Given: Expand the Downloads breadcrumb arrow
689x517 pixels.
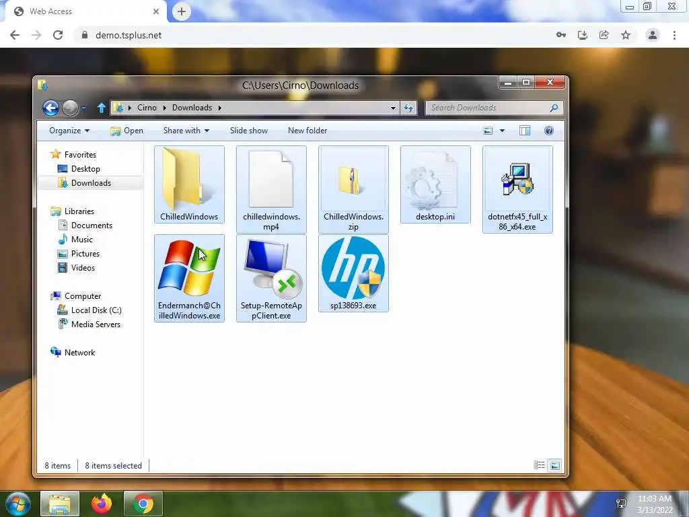Looking at the screenshot, I should tap(220, 108).
